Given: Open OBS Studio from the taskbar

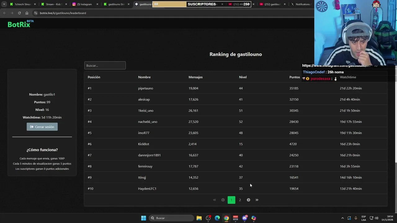Looking at the screenshot, I should (208, 218).
